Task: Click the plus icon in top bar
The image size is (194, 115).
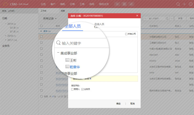Action: click(x=184, y=4)
